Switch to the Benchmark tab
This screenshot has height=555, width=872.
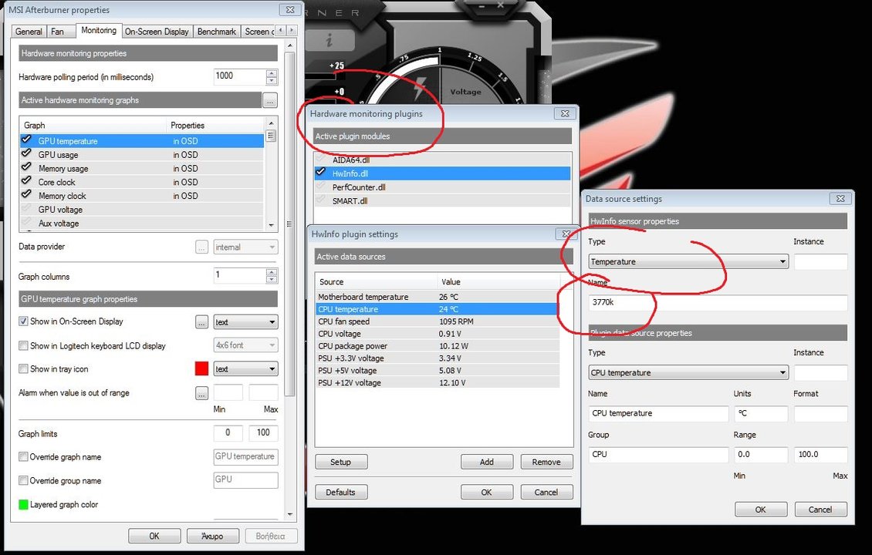click(217, 32)
